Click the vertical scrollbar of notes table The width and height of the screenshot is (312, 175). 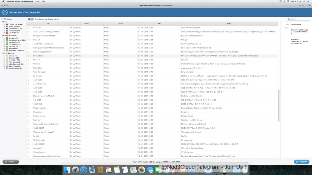pyautogui.click(x=279, y=106)
